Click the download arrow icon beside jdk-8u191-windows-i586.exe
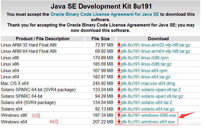 coord(119,115)
